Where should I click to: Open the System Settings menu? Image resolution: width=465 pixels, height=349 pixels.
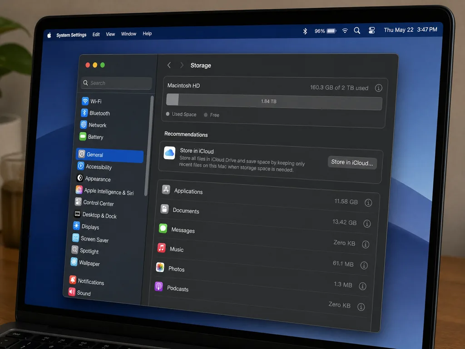[71, 35]
